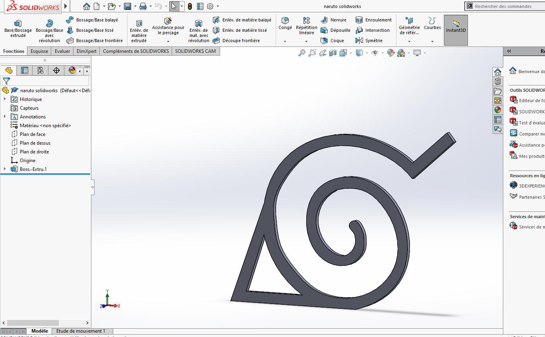
Task: Switch to the Esquisse tab
Action: (39, 51)
